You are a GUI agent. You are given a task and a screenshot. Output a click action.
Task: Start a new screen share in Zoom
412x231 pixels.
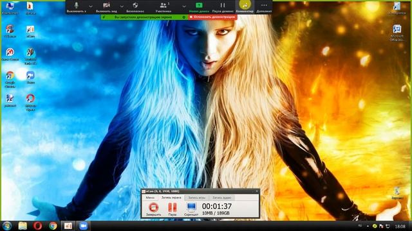[199, 7]
